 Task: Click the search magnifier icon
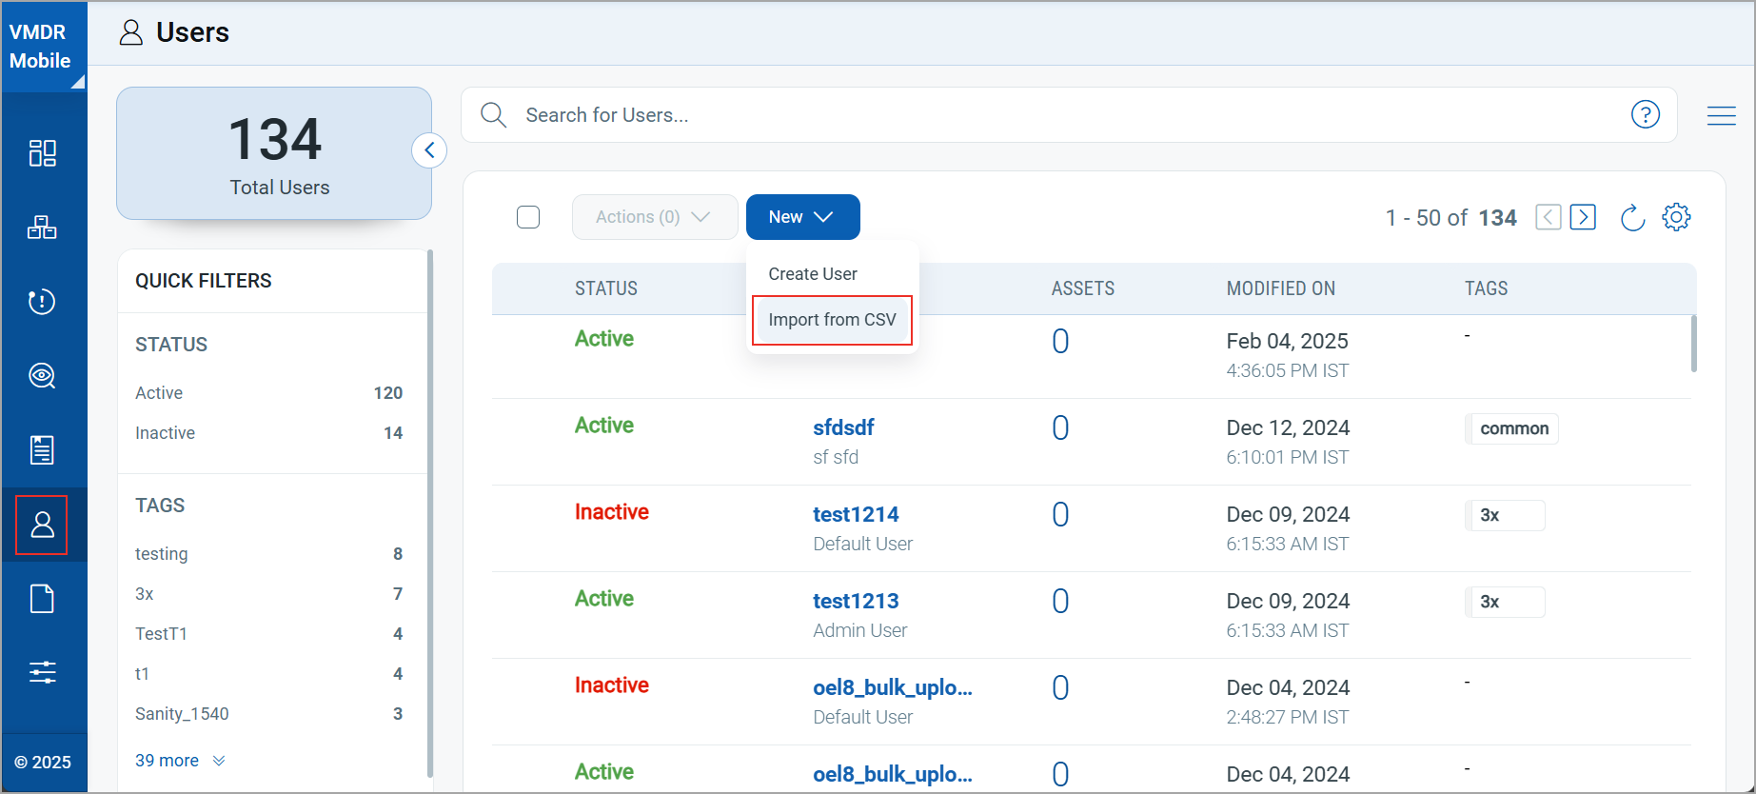(x=493, y=115)
